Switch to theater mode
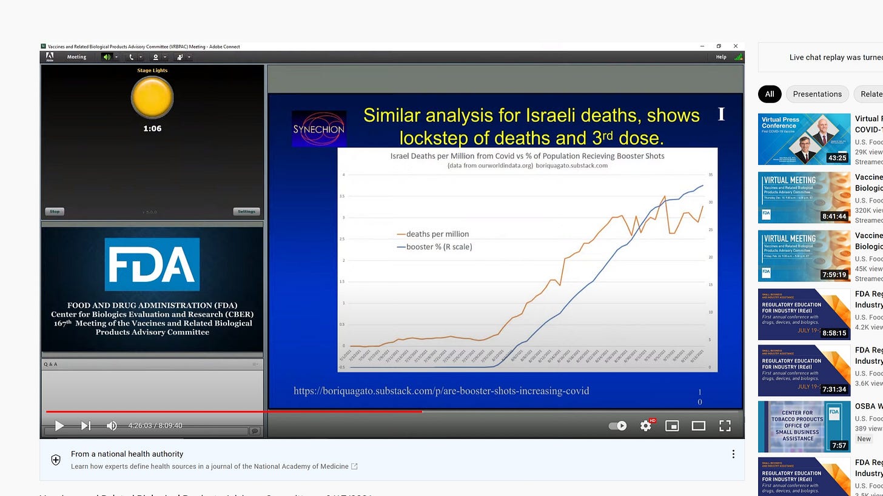 (699, 426)
